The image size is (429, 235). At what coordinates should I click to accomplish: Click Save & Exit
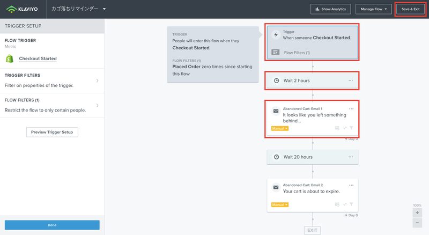pos(410,9)
